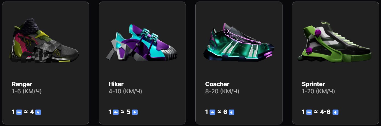Screen dimensions: 381x126
Task: Click the energy bolt icon on Ranger card
Action: pyautogui.click(x=38, y=112)
